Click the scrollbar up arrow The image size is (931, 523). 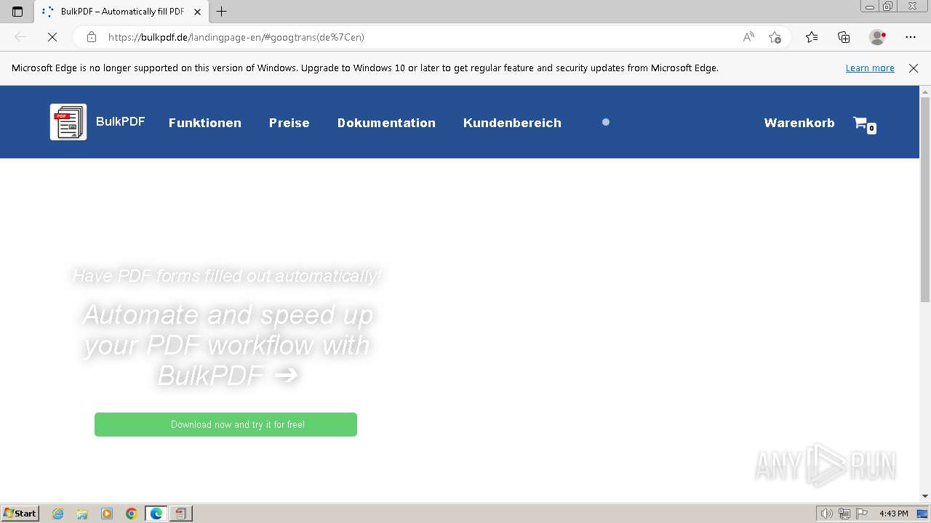click(925, 92)
